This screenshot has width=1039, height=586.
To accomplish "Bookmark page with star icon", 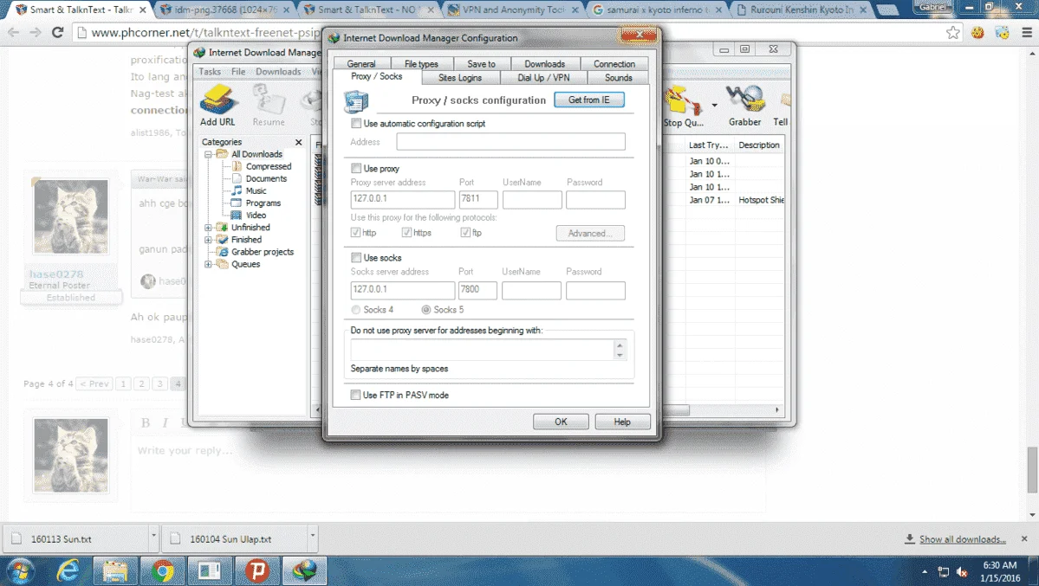I will [953, 32].
